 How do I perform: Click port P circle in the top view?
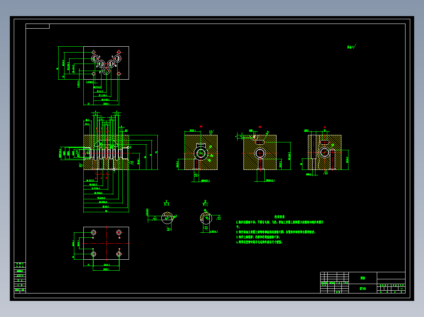click(106, 71)
